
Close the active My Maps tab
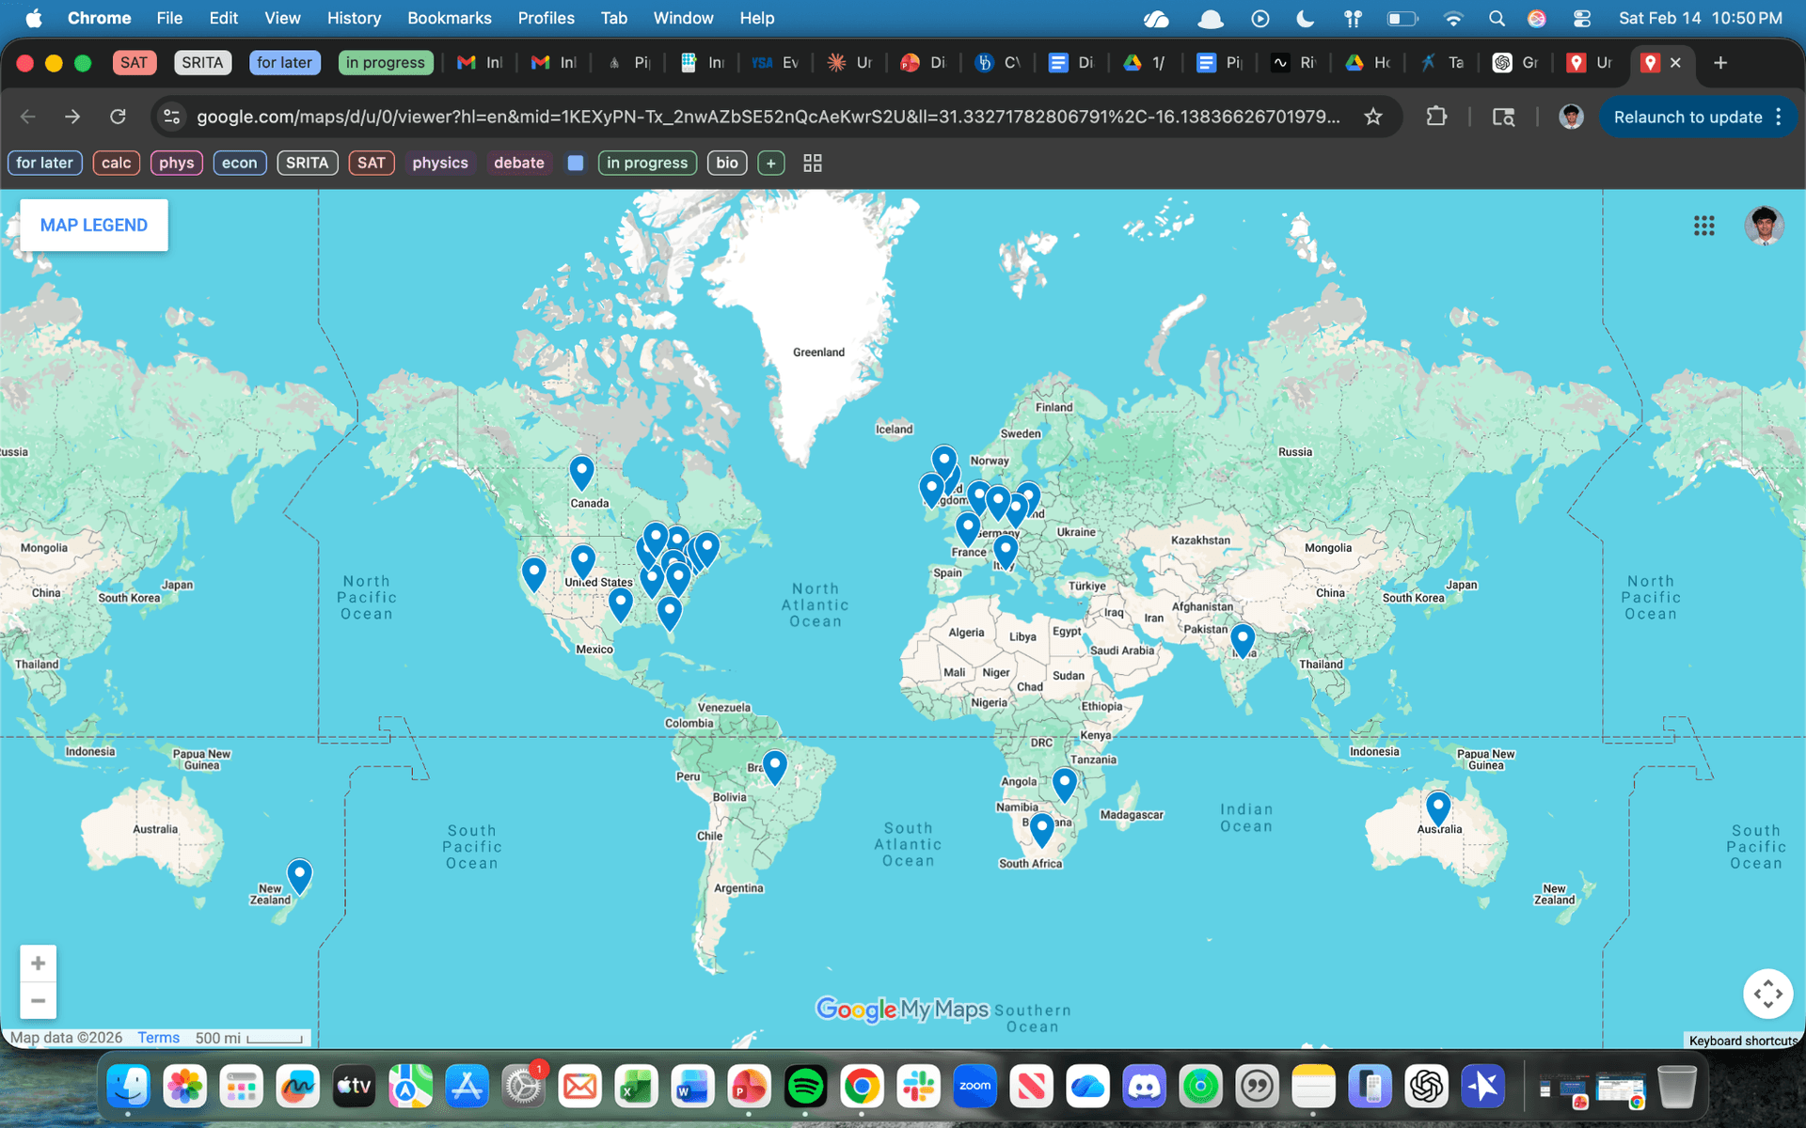1675,63
